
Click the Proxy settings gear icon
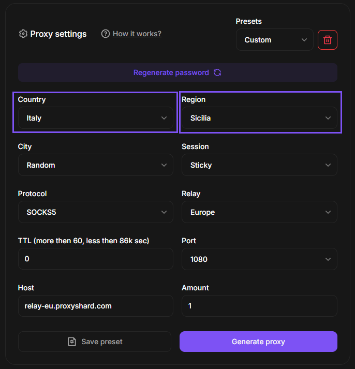23,34
